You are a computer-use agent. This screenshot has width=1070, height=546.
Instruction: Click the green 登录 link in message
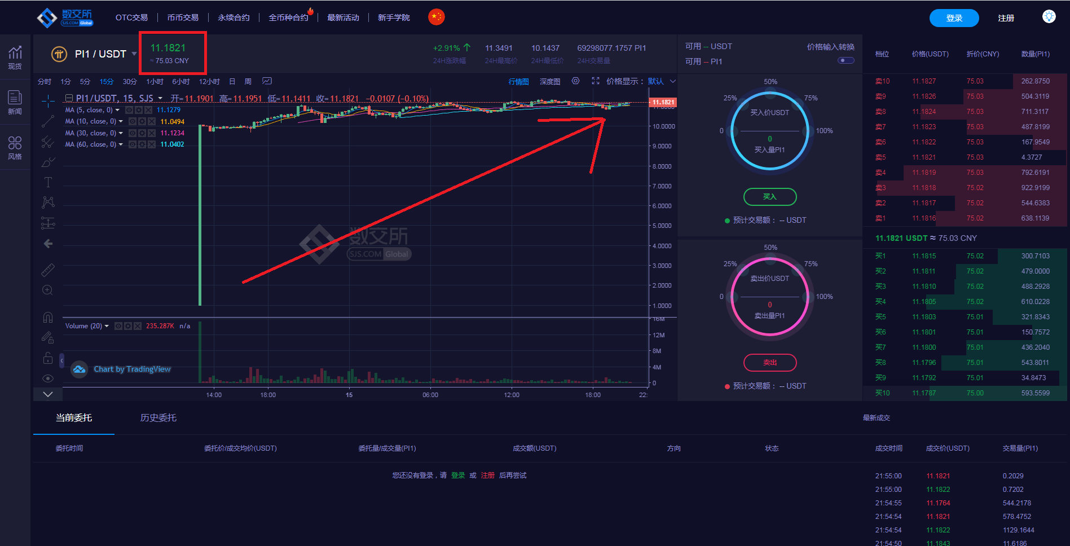pyautogui.click(x=458, y=475)
